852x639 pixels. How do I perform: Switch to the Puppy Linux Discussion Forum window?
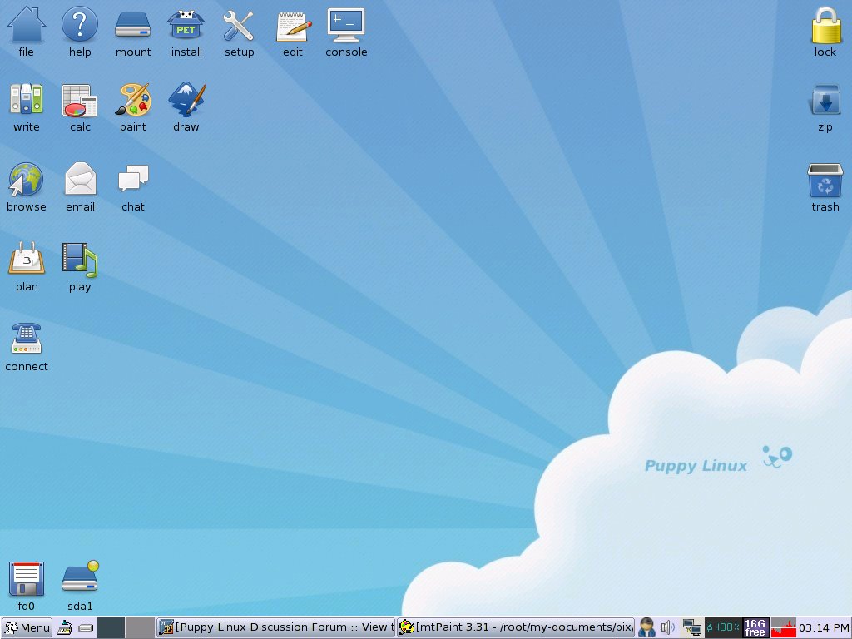point(275,627)
